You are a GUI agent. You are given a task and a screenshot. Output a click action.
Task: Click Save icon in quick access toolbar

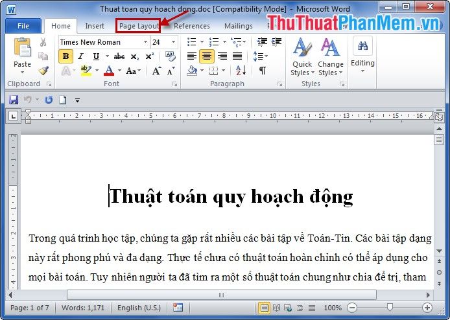point(14,100)
